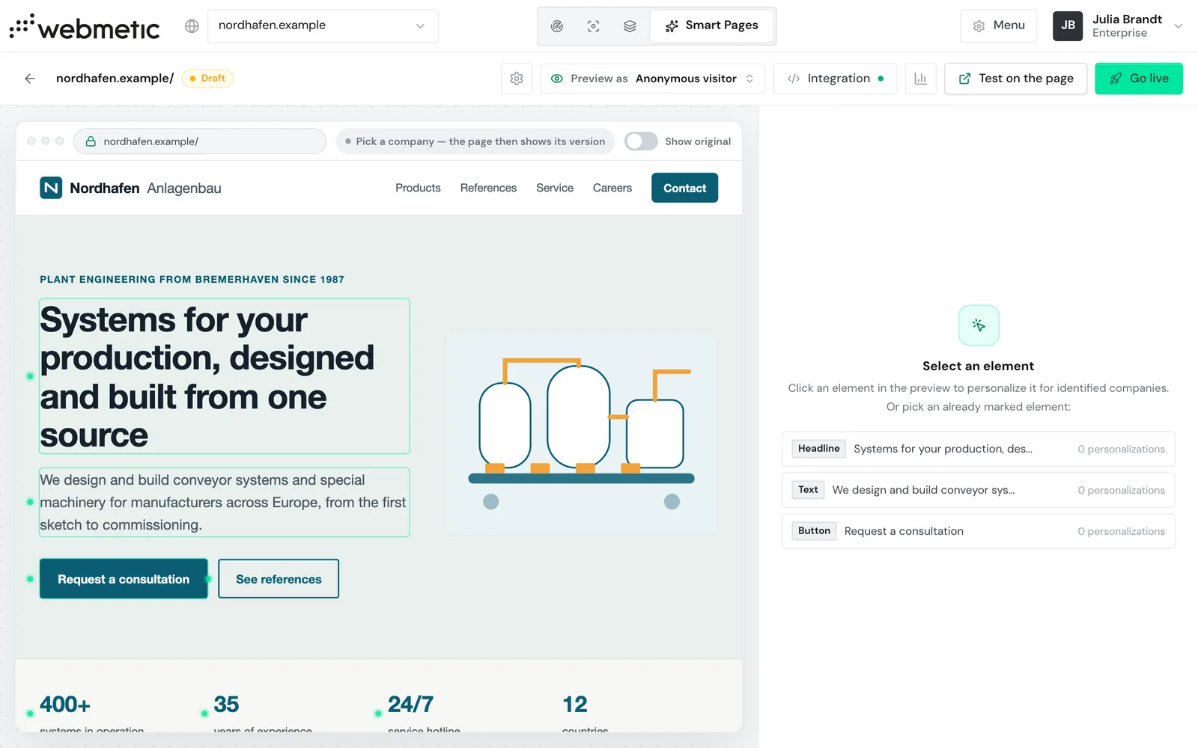
Task: Click the Integration button
Action: tap(836, 79)
